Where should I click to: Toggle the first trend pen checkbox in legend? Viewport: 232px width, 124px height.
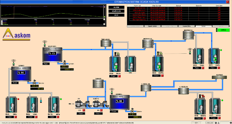tap(2, 21)
